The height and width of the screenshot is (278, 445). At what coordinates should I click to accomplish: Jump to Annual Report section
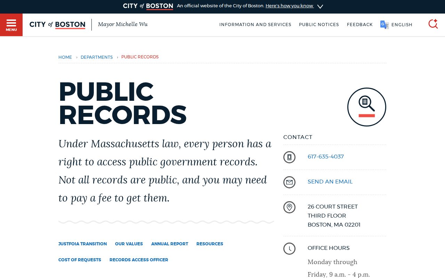point(170,244)
